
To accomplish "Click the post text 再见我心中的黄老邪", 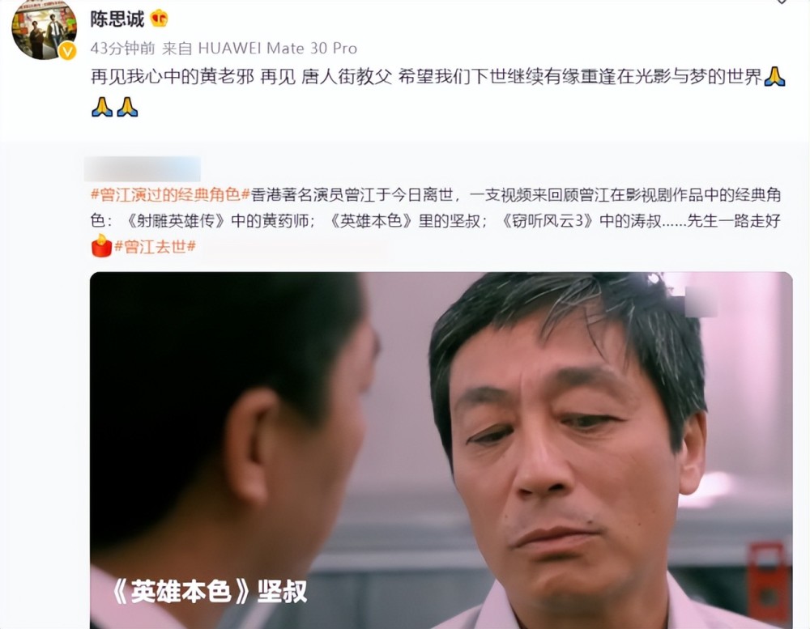I will click(x=173, y=77).
